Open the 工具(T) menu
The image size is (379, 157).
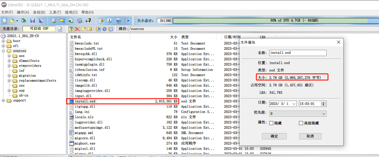55,12
